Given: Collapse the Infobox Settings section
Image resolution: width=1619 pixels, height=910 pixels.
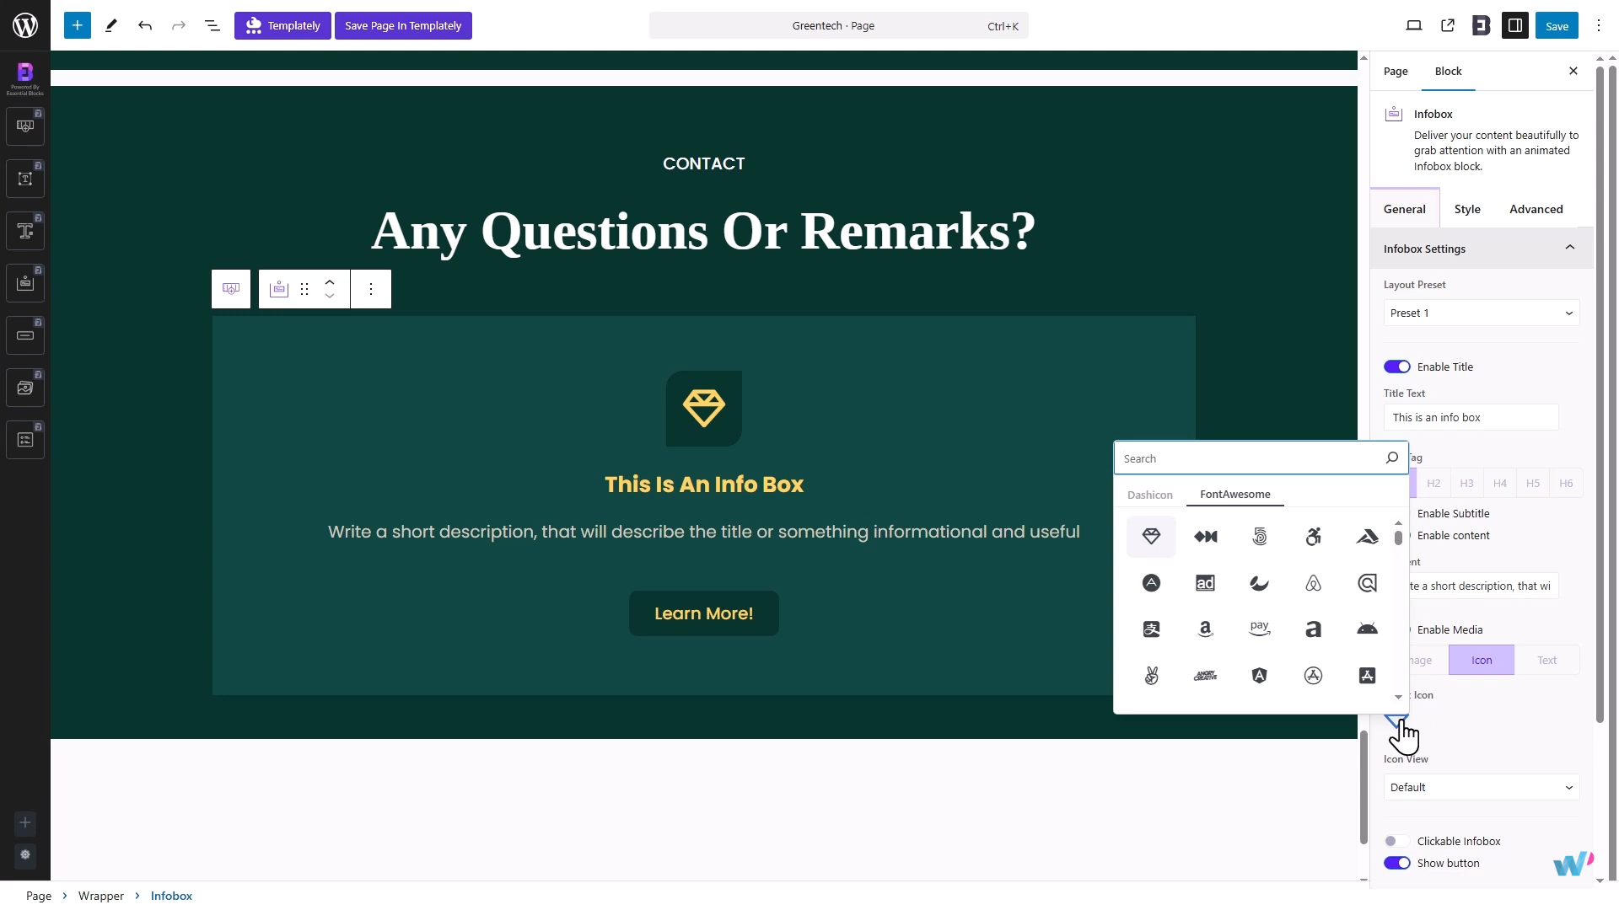Looking at the screenshot, I should click(1569, 248).
